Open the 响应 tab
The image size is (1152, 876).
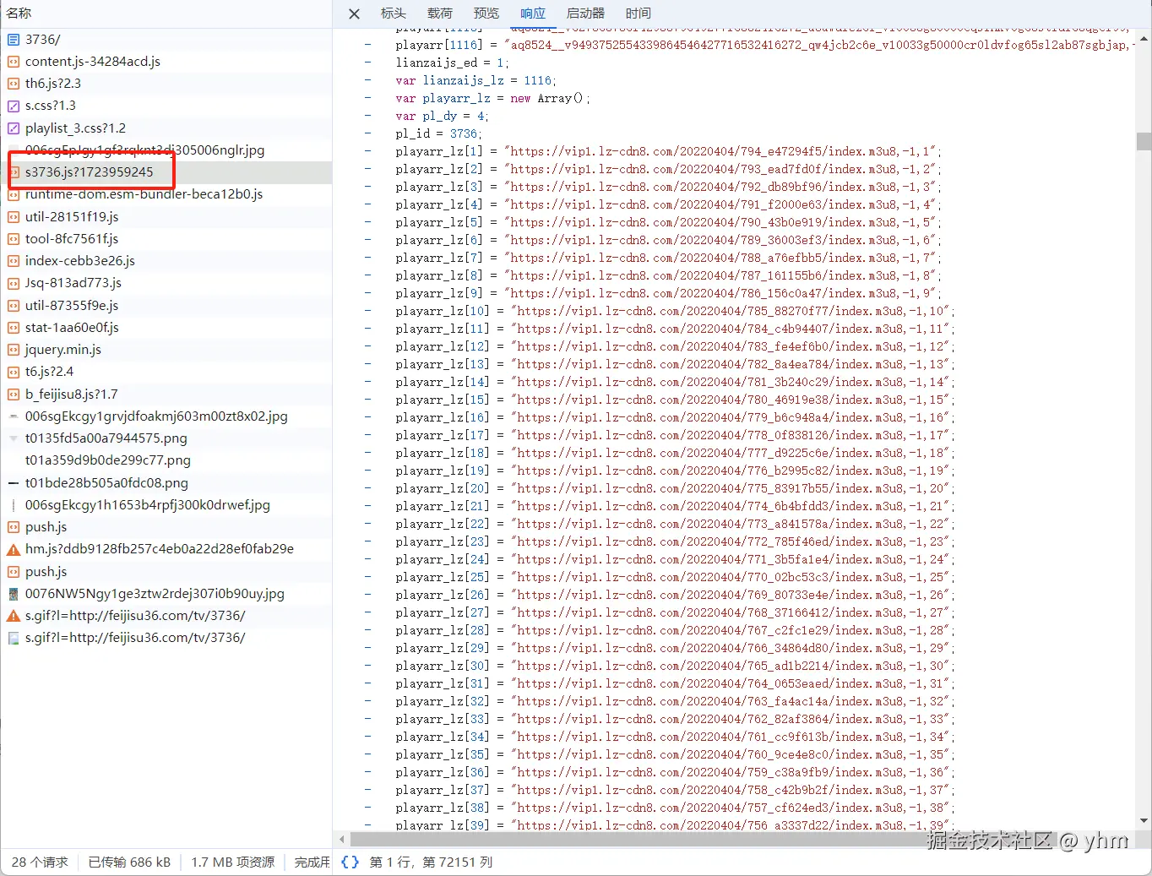[x=533, y=14]
